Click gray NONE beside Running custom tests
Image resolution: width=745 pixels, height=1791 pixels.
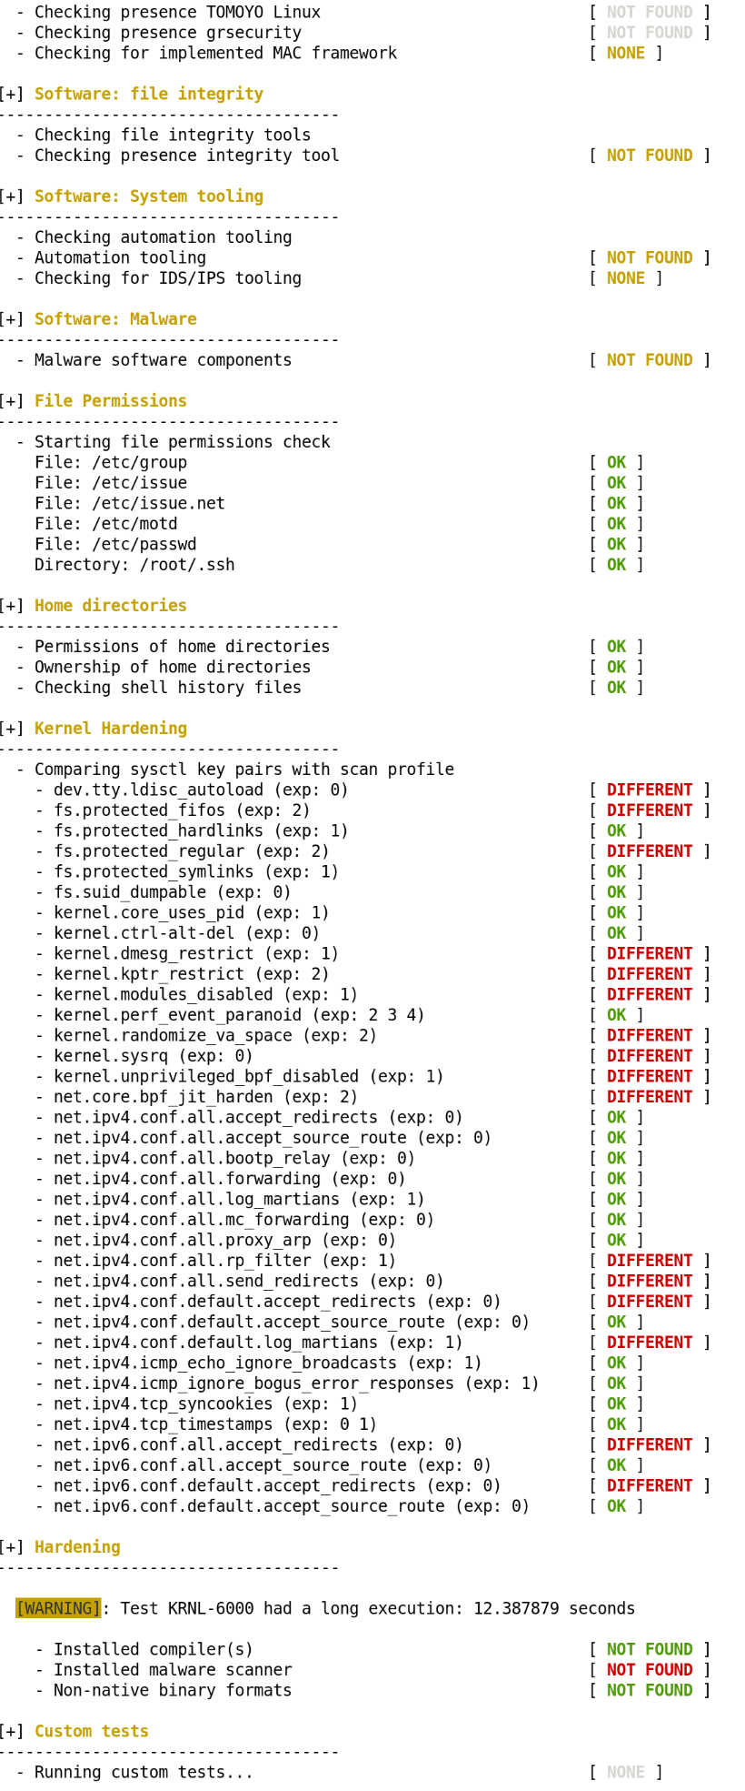click(x=625, y=1772)
